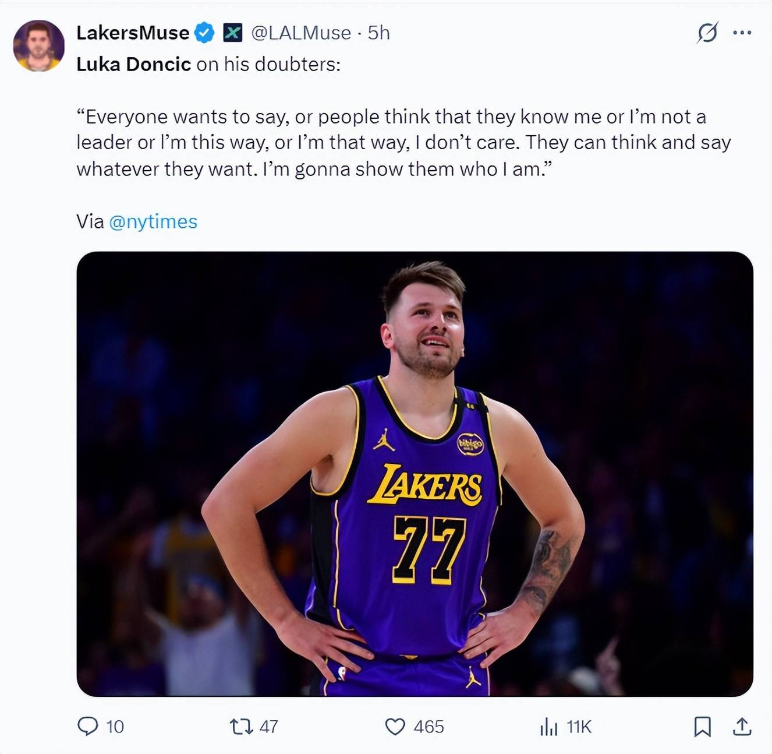Click the 465 likes count
772x754 pixels.
429,727
